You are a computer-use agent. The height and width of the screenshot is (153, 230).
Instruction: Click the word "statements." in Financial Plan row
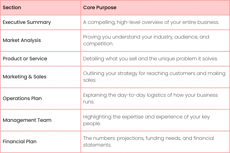click(97, 145)
